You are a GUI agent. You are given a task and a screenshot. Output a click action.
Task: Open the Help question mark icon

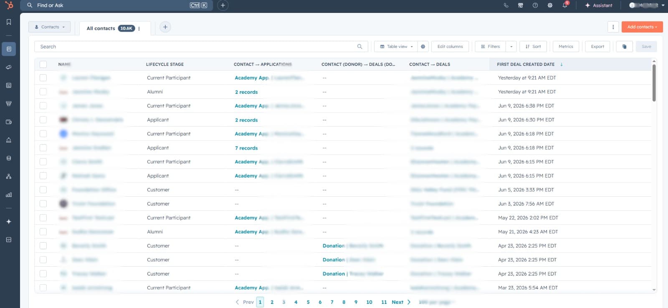535,5
